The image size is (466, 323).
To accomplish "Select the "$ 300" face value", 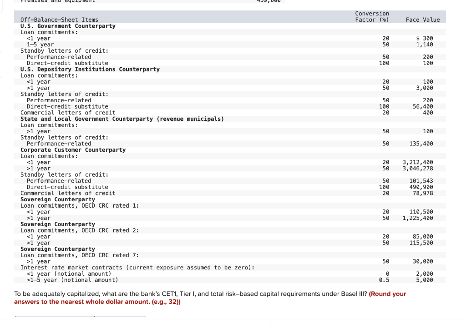I will click(x=425, y=38).
